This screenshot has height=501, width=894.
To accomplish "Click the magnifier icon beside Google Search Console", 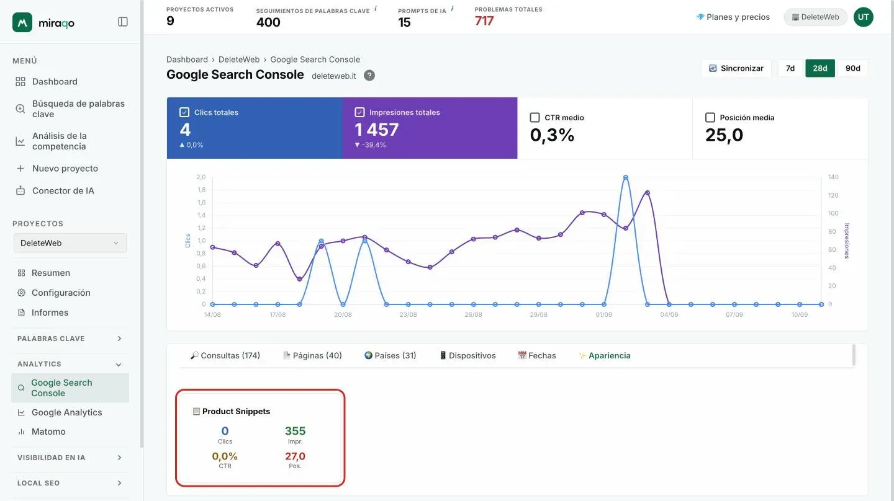I will coord(21,388).
